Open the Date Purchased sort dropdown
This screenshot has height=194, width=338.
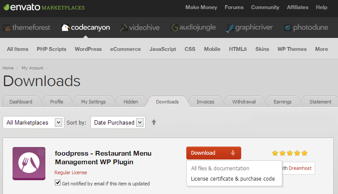(x=118, y=122)
